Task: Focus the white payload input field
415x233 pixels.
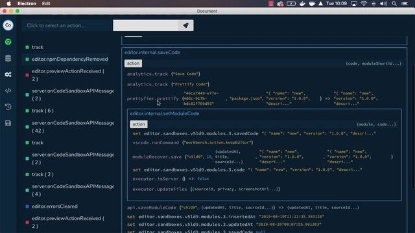Action: (146, 25)
